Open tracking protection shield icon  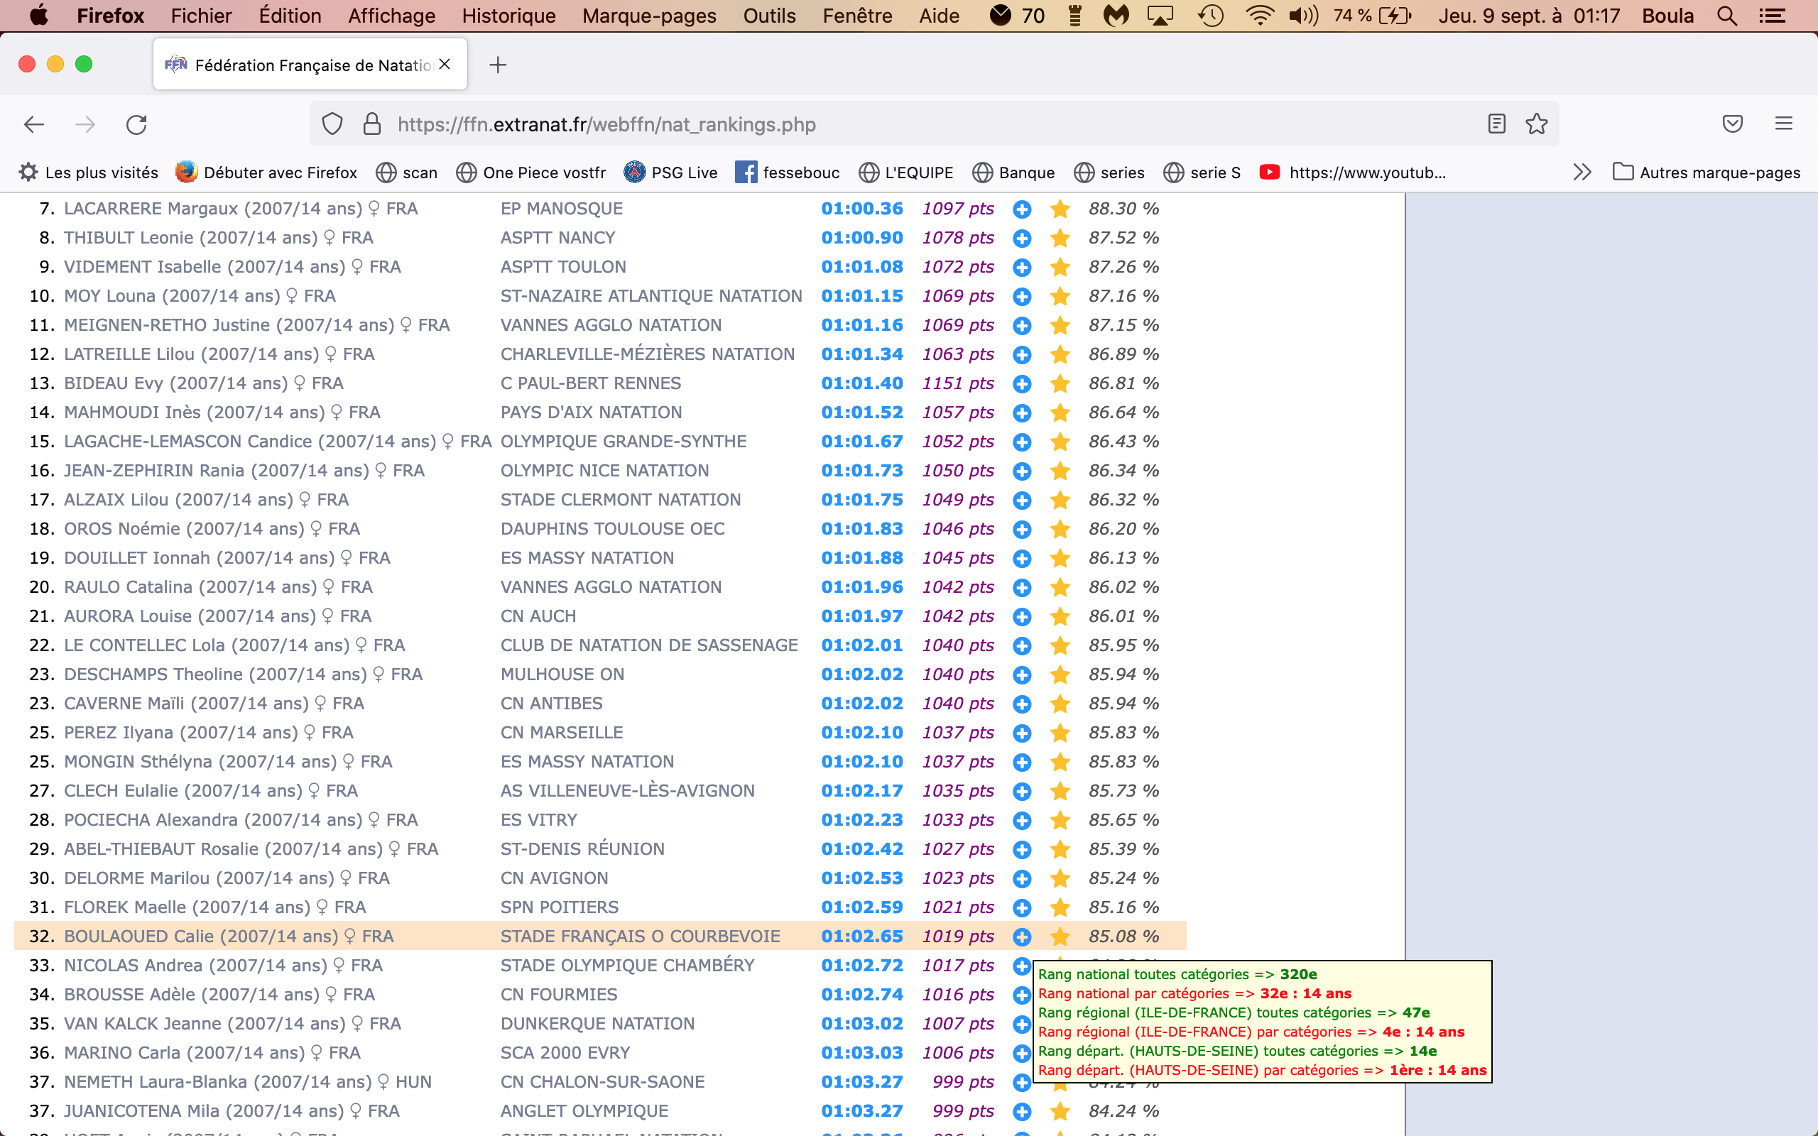click(332, 124)
